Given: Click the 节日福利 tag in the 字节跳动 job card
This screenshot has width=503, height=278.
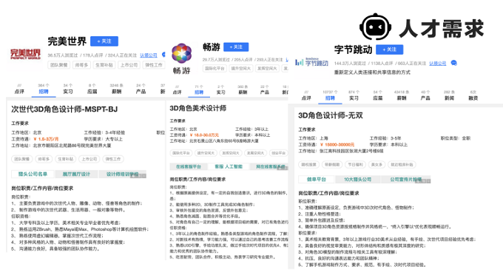Looking at the screenshot, I should [356, 164].
